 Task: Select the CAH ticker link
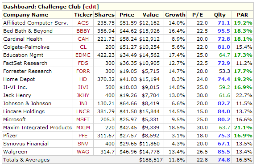pyautogui.click(x=83, y=39)
